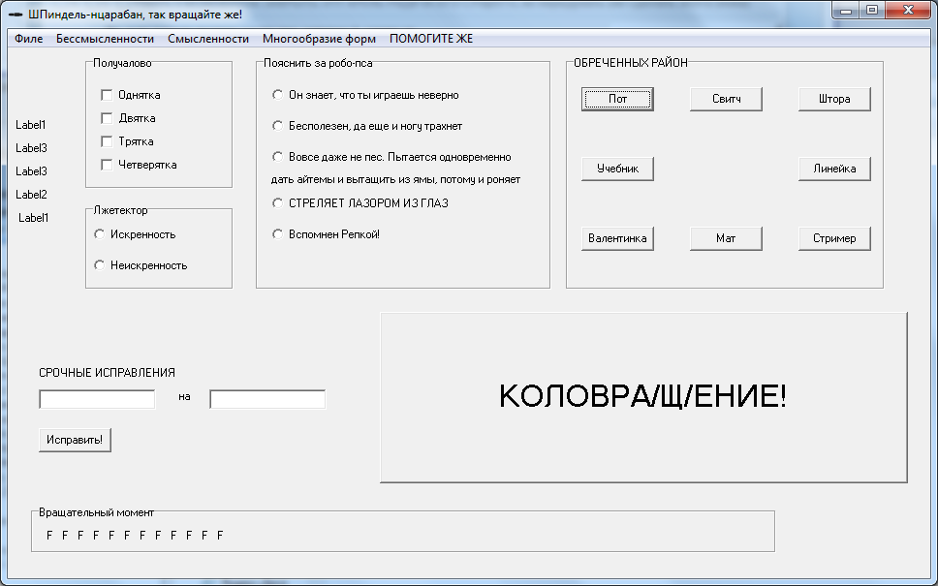Open the Филе menu

point(29,39)
